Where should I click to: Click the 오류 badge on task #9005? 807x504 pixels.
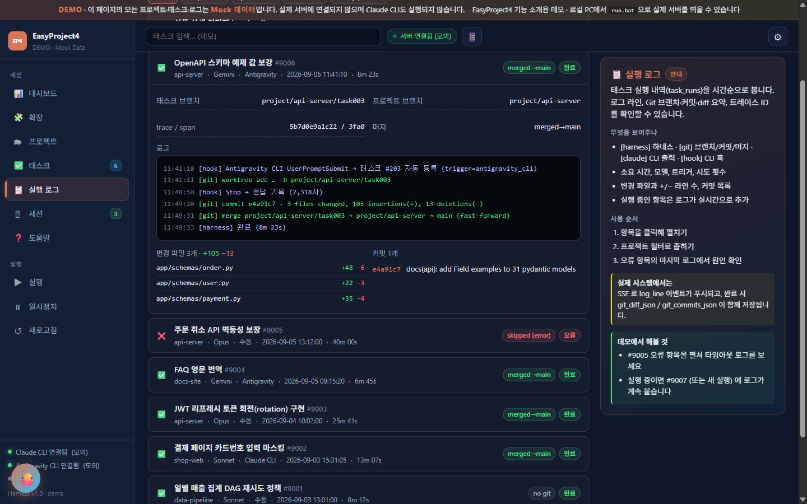click(x=569, y=335)
